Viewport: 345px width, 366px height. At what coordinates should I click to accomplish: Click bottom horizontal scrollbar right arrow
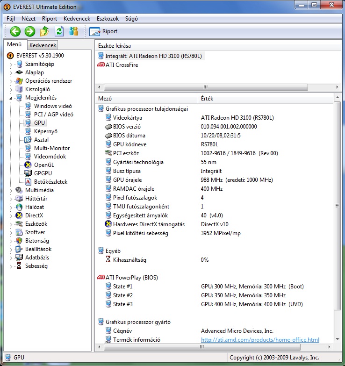pyautogui.click(x=330, y=347)
